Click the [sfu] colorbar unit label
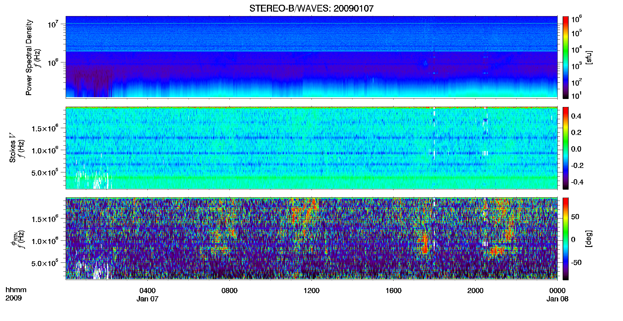The image size is (623, 321). tap(589, 57)
